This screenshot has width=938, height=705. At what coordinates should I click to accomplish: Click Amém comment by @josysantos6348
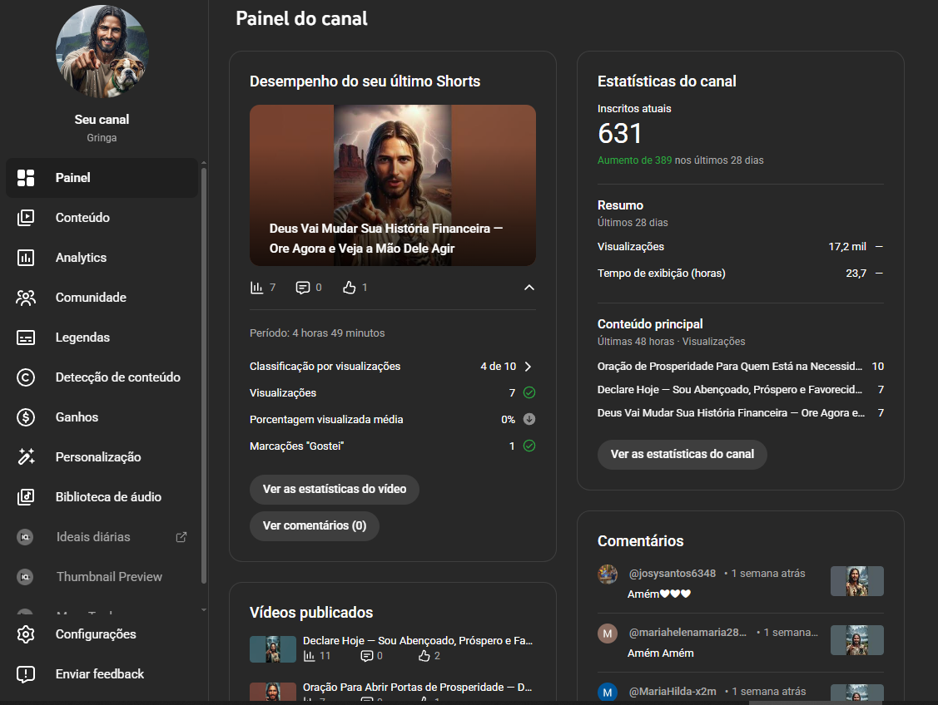click(x=658, y=594)
